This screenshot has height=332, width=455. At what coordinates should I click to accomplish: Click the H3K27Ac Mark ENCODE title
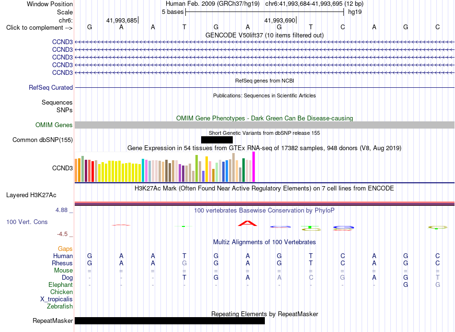264,189
